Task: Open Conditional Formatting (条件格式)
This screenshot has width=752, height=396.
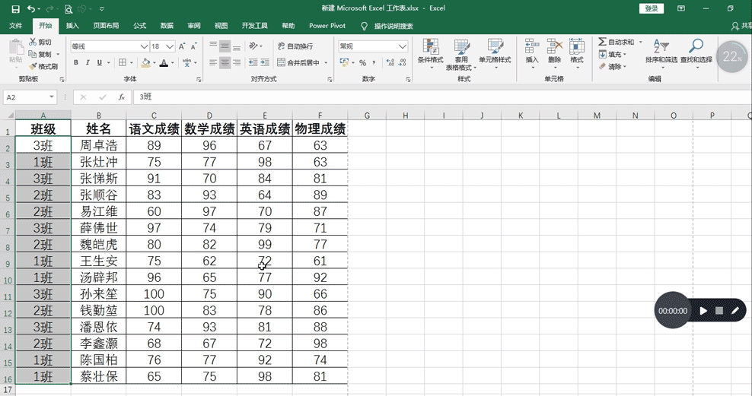Action: pyautogui.click(x=430, y=54)
